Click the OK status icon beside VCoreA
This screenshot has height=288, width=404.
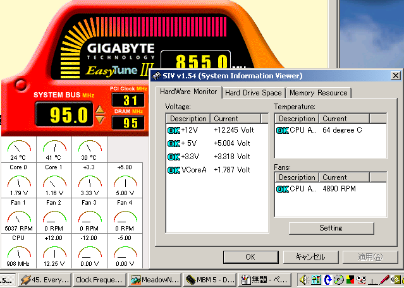coord(174,170)
